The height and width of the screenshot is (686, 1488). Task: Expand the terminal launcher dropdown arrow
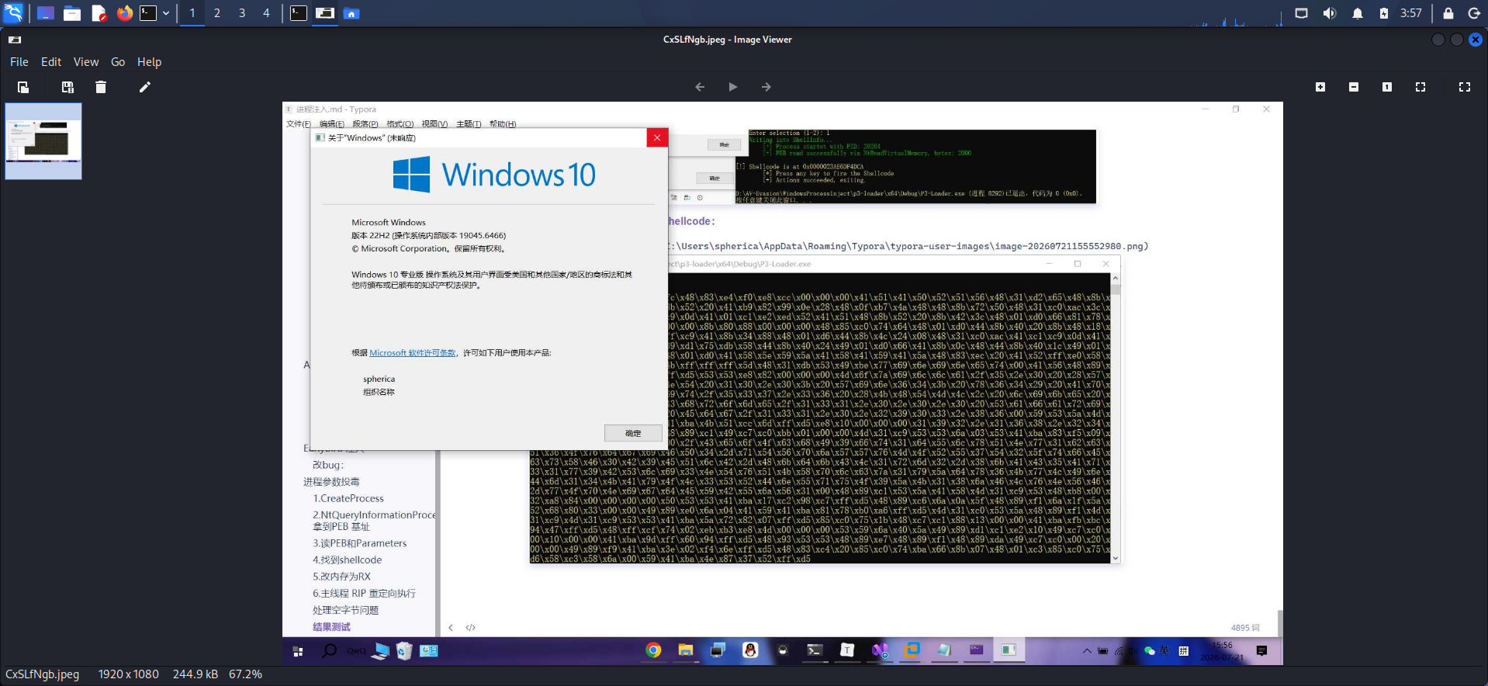[166, 13]
